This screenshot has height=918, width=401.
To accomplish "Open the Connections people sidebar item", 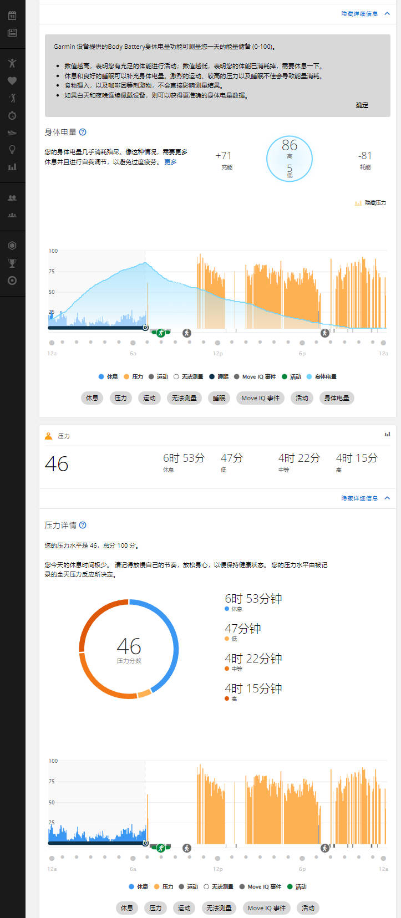I will 12,198.
